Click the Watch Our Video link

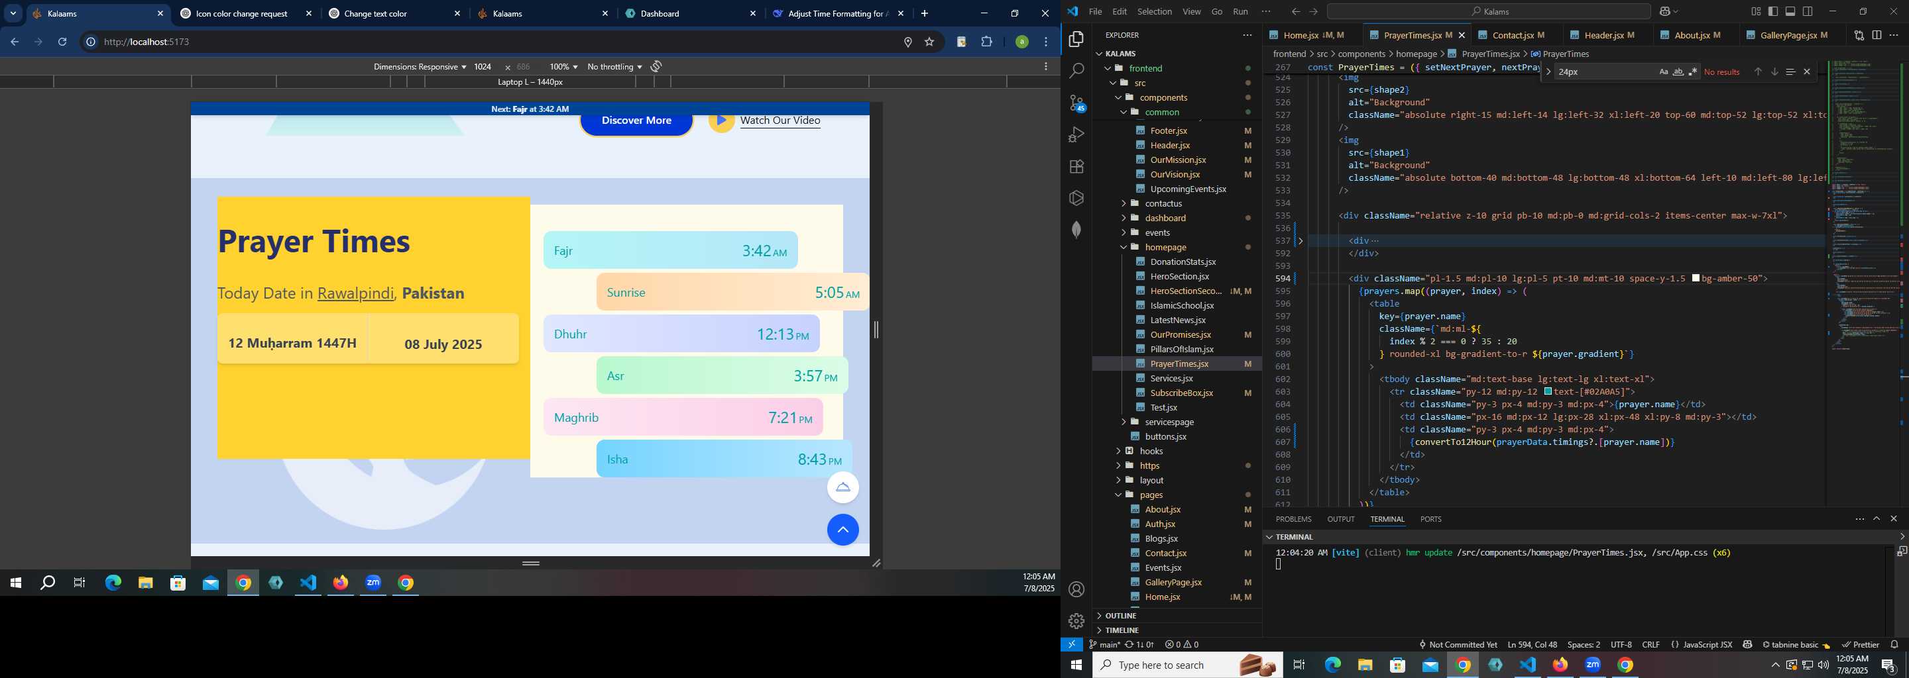click(x=780, y=121)
